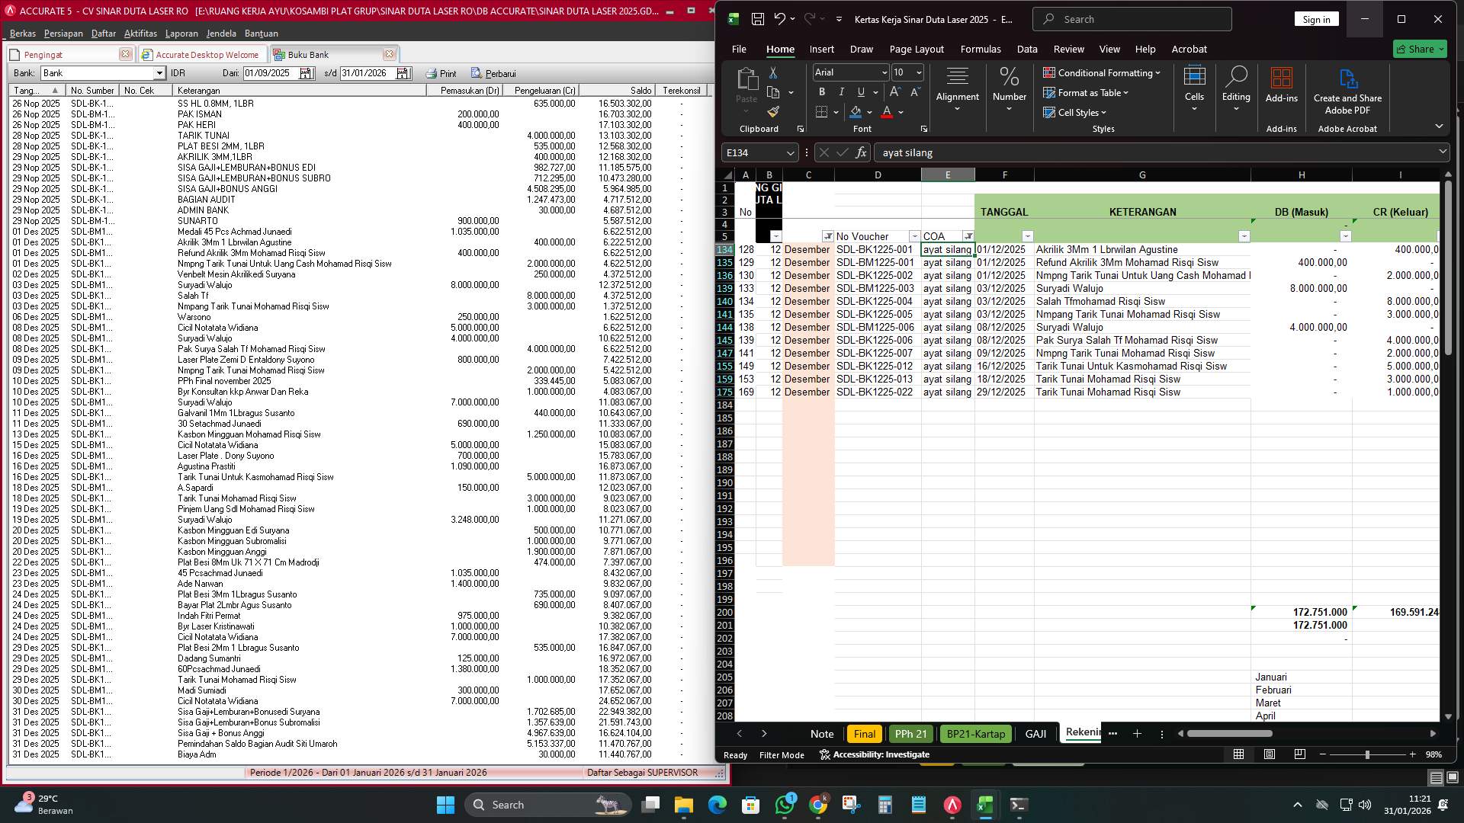Open the font size dropdown showing 10
Image resolution: width=1464 pixels, height=823 pixels.
(x=918, y=73)
